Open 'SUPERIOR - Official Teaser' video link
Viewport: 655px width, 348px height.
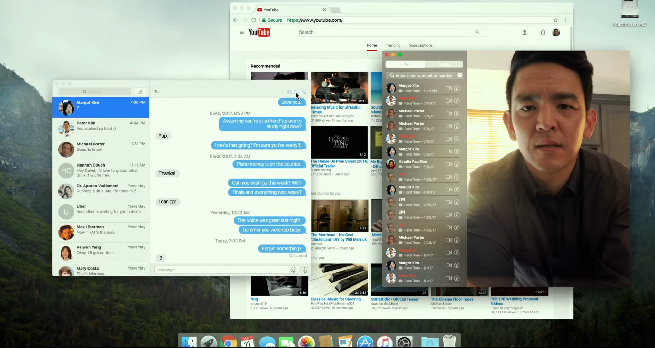395,299
